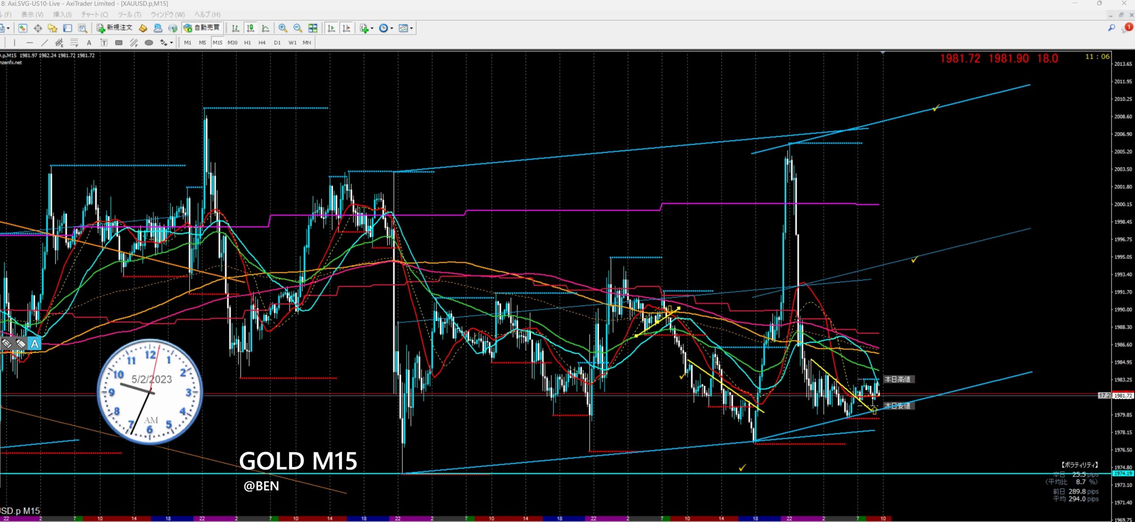The height and width of the screenshot is (522, 1135).
Task: Select the trendline drawing tool
Action: pos(44,43)
